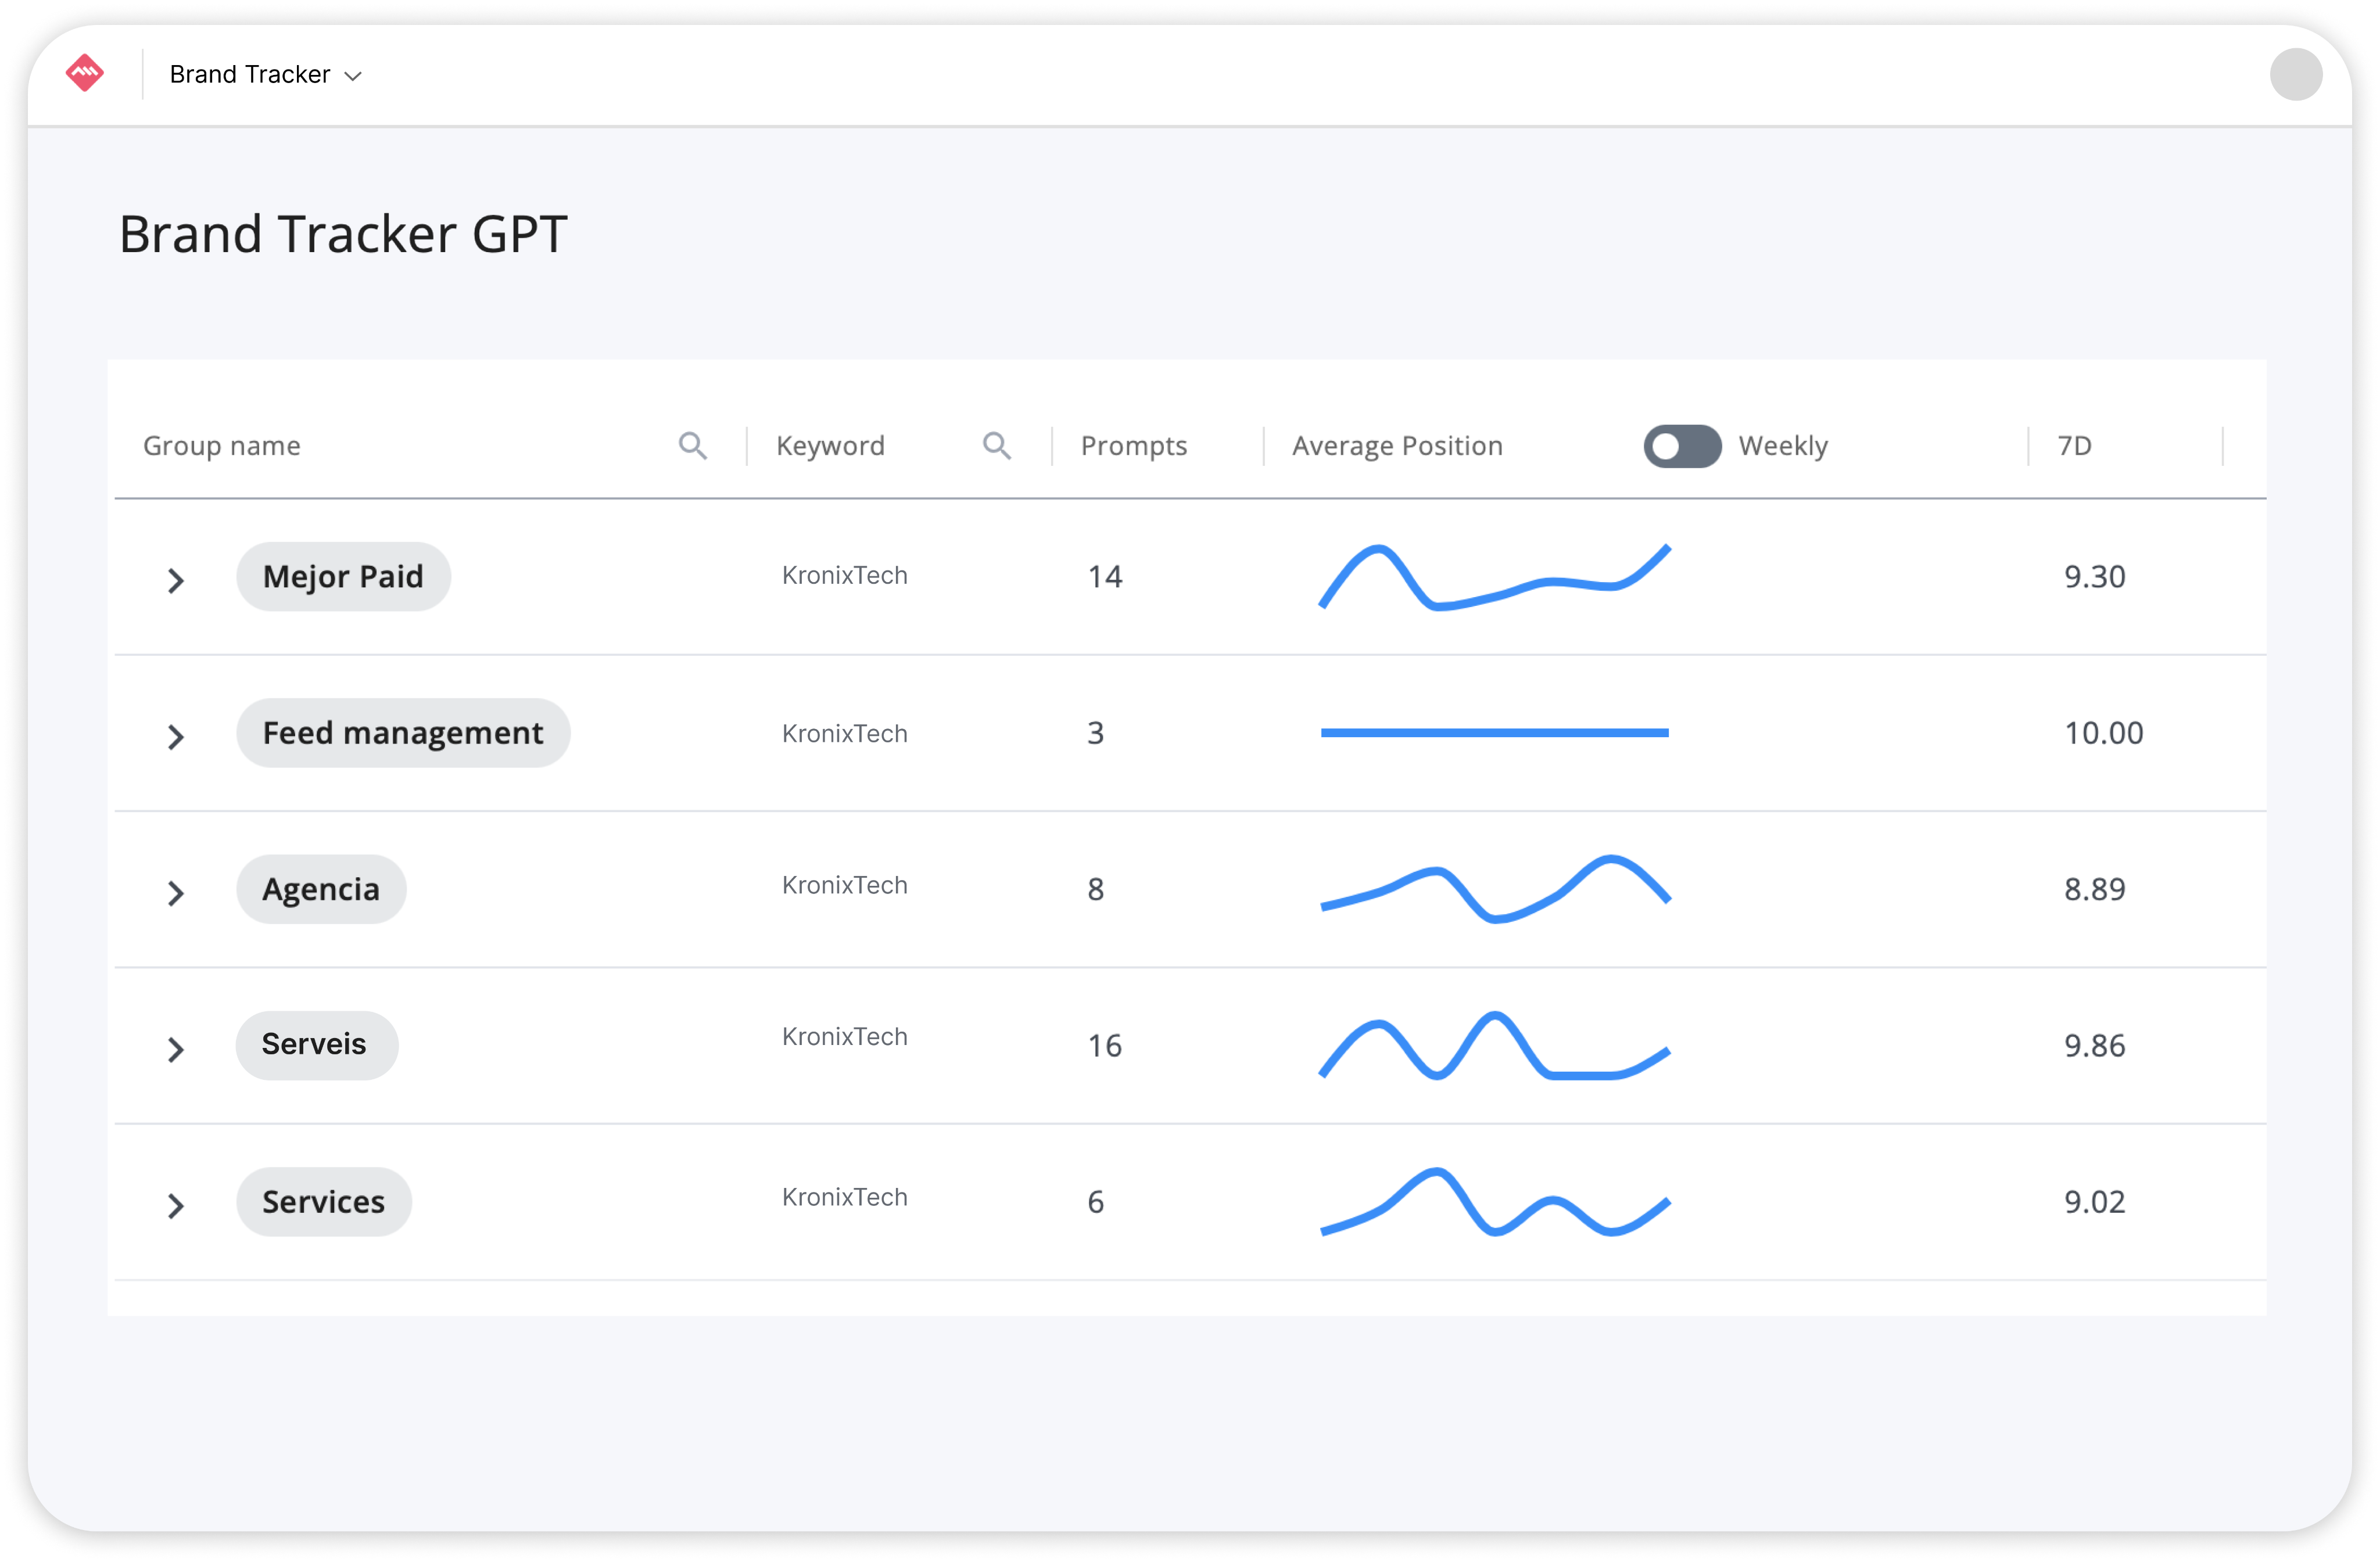This screenshot has width=2380, height=1562.
Task: Select the Agencia group tag
Action: click(321, 889)
